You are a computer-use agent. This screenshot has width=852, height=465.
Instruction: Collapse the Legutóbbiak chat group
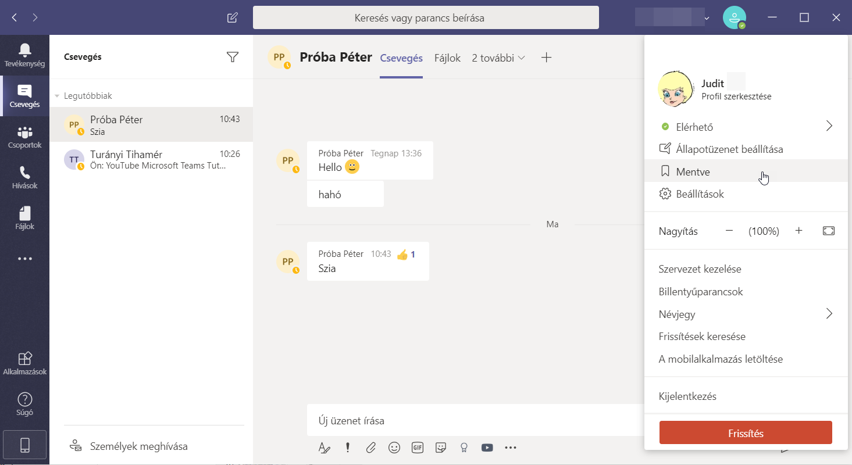coord(58,96)
